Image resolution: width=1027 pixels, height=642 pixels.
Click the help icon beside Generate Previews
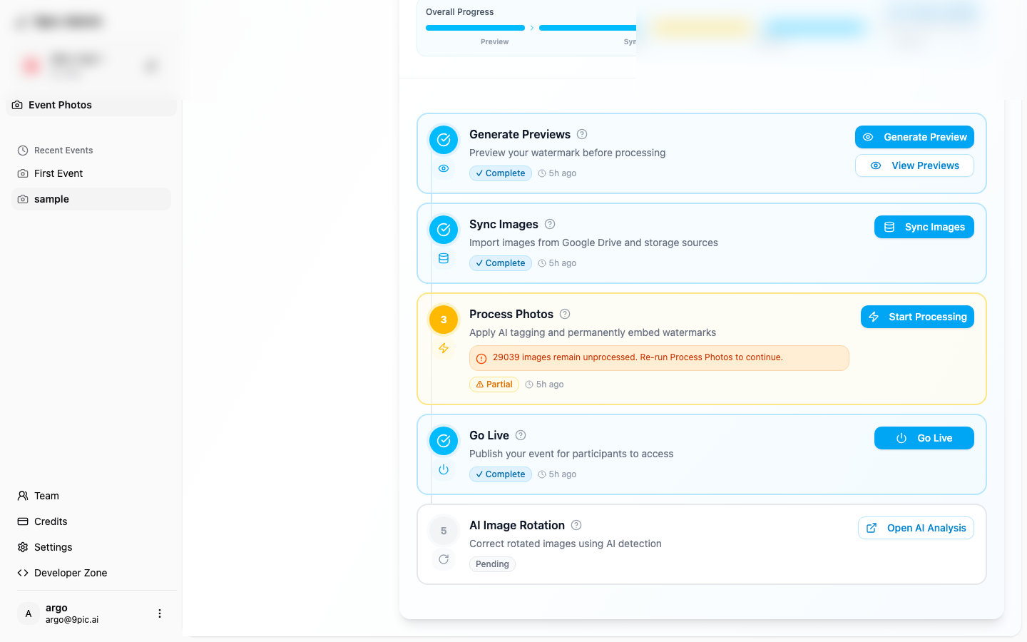coord(582,134)
